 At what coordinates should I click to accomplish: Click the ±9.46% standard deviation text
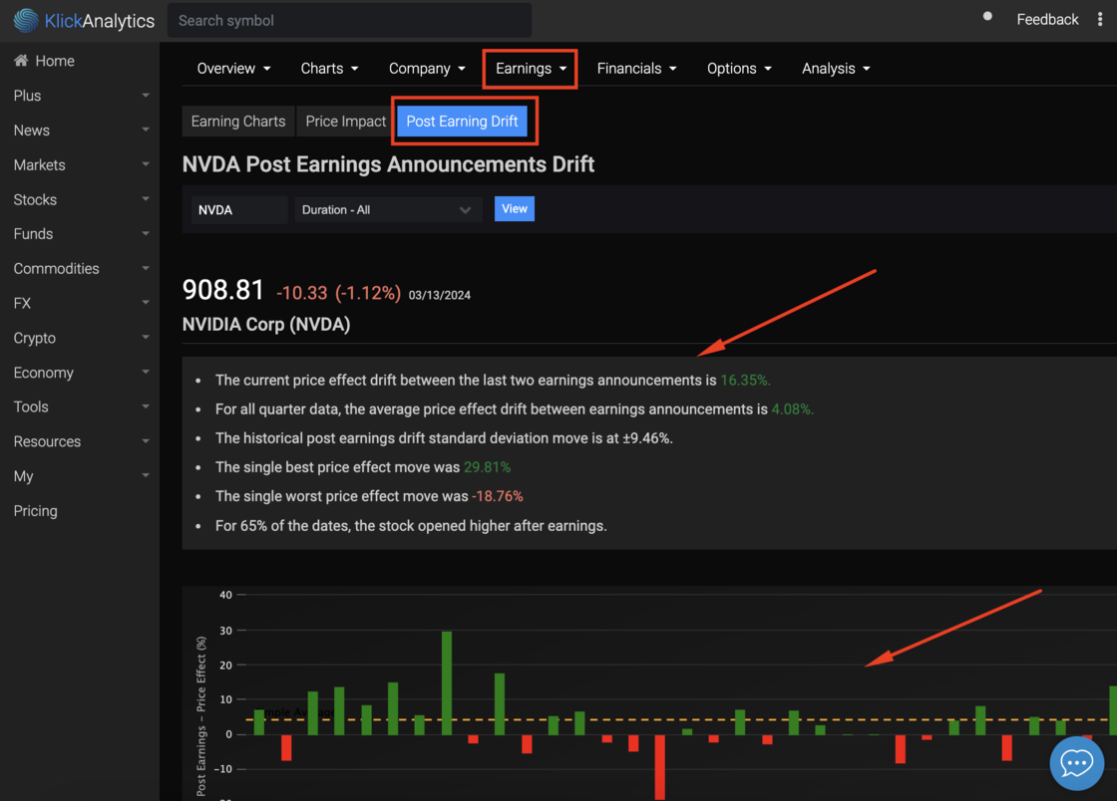click(647, 438)
